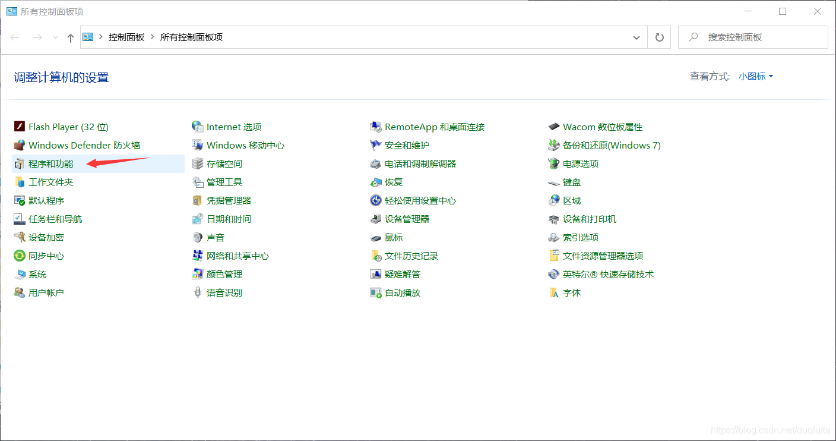This screenshot has width=836, height=441.
Task: Open the RemoteApp 和桌面连接 icon
Action: click(x=376, y=127)
